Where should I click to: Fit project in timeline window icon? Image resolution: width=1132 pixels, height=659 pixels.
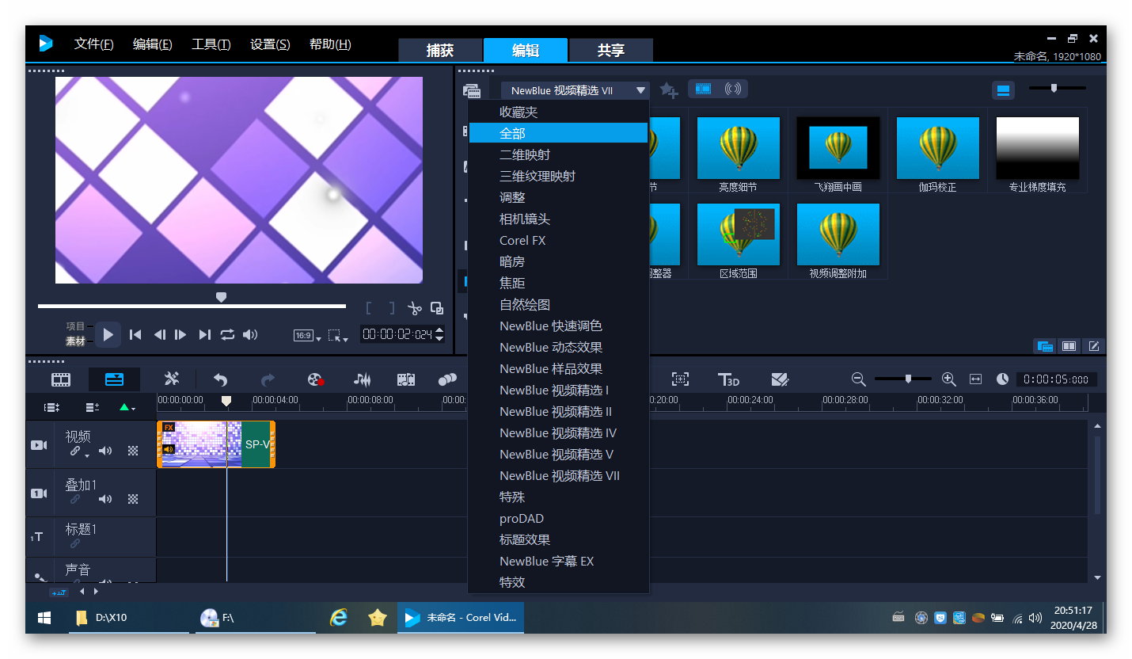point(975,379)
